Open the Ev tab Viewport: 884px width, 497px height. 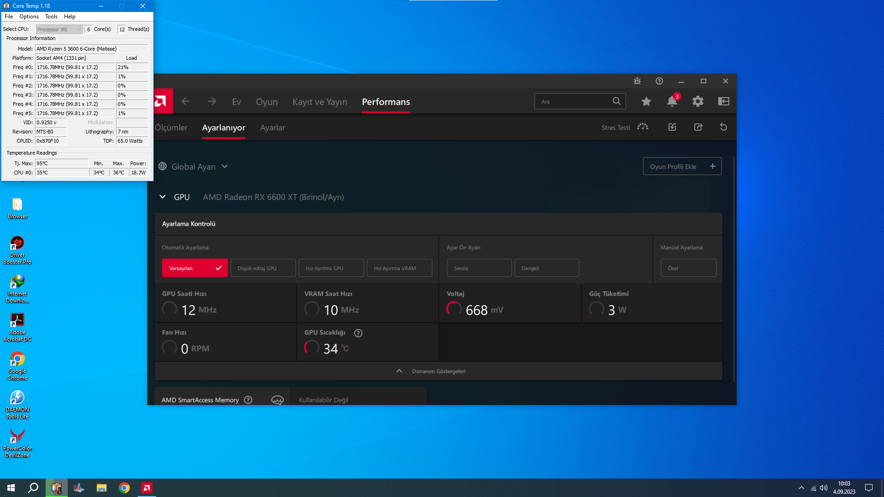click(x=237, y=102)
